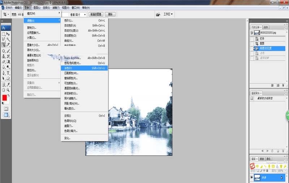Switch to the 路径 paths tab
The height and width of the screenshot is (183, 289).
click(268, 159)
